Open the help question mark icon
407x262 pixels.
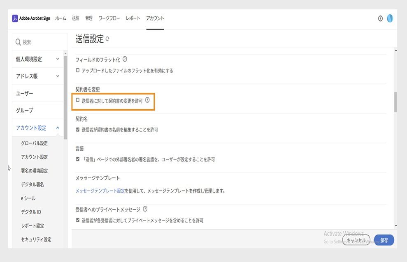tap(379, 18)
